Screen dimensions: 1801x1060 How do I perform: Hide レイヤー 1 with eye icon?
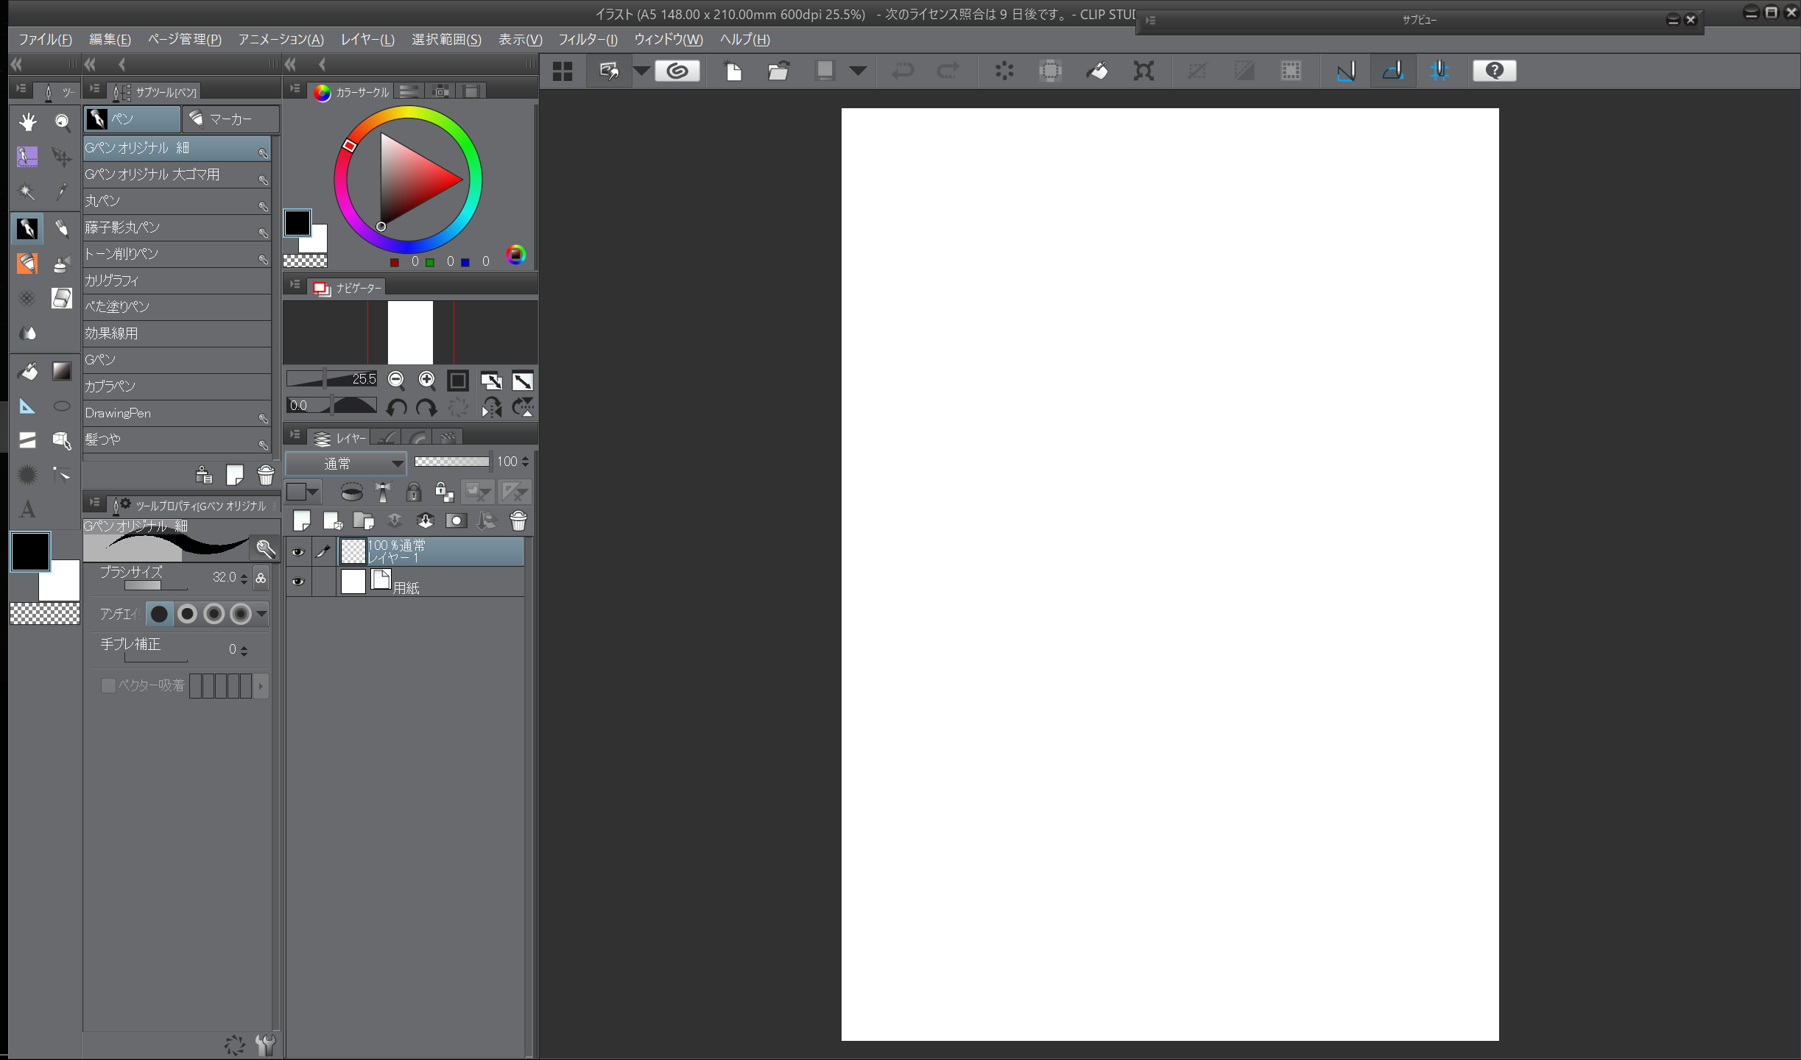tap(297, 552)
